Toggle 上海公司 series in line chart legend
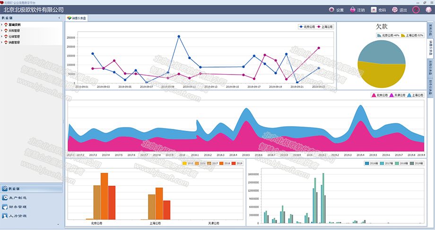 [324, 27]
